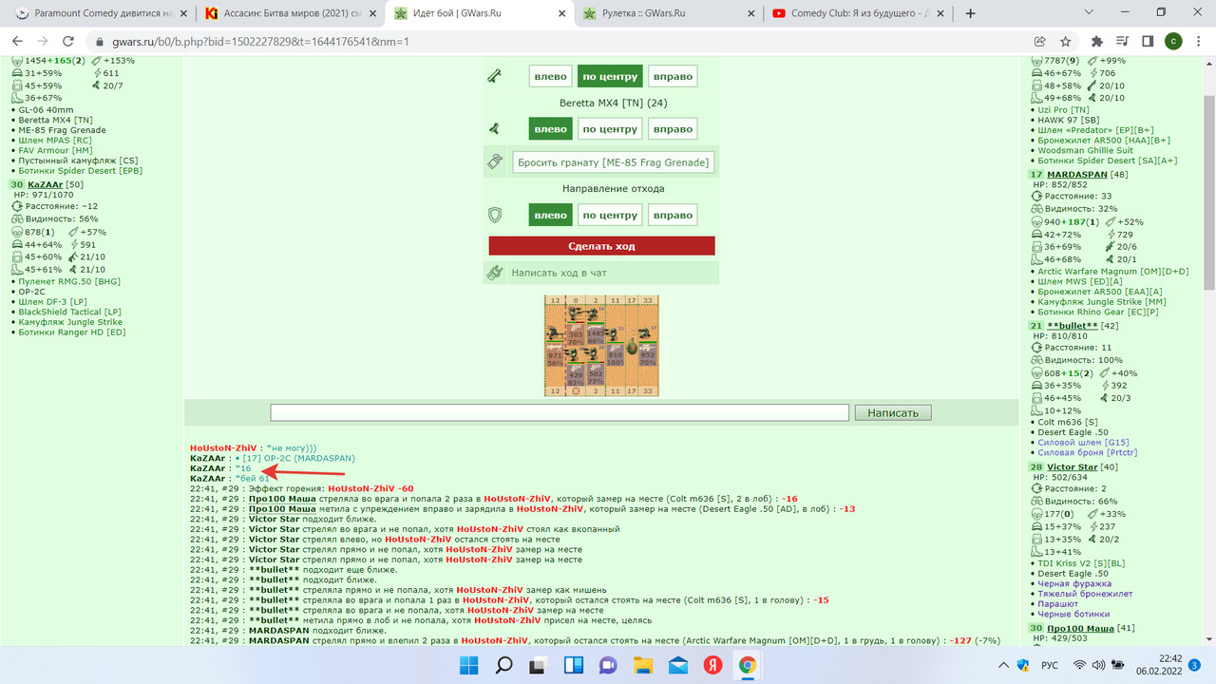The height and width of the screenshot is (684, 1216).
Task: Open the Chrome extensions puzzle icon
Action: 1097,42
